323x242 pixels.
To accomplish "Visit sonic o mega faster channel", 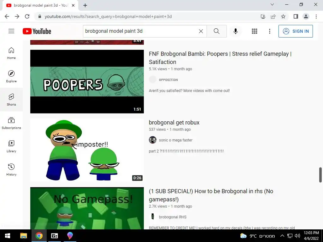I will click(175, 140).
